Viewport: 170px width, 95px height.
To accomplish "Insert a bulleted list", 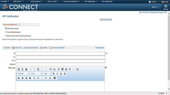I will click(38, 78).
